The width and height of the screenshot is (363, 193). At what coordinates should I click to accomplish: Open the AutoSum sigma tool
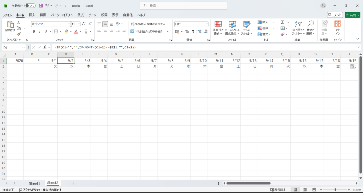pyautogui.click(x=283, y=22)
